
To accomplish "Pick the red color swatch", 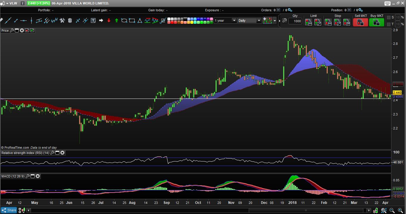I will click(x=172, y=22).
